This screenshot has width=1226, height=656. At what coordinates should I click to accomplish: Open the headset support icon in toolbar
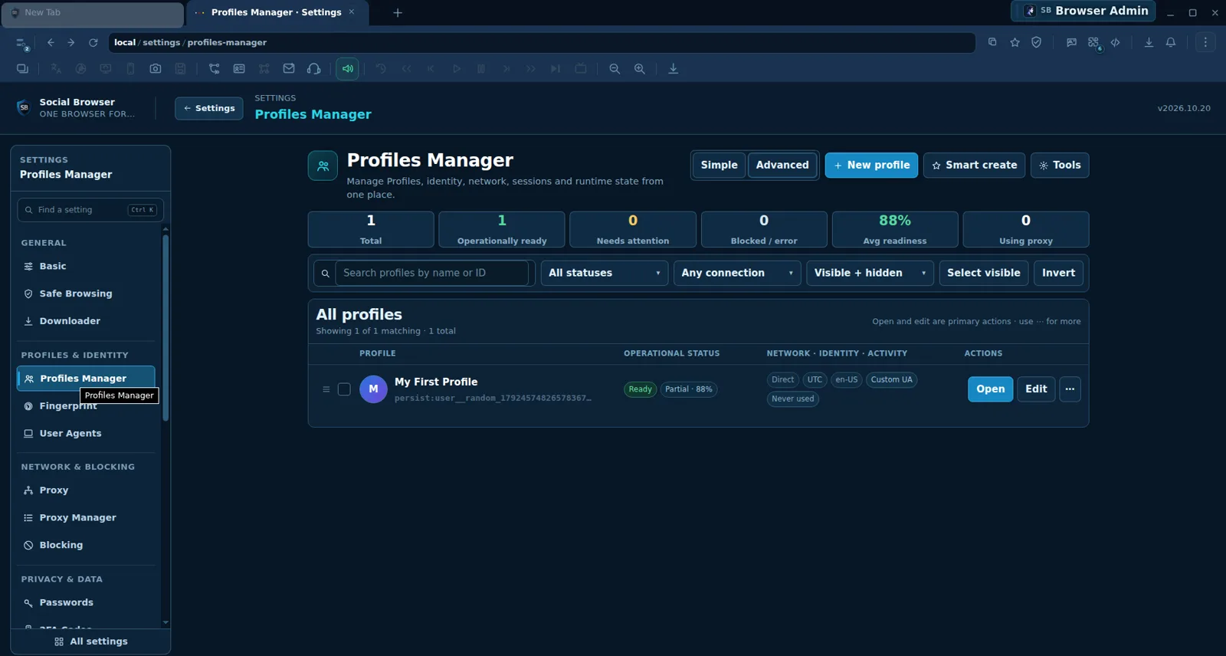point(313,69)
